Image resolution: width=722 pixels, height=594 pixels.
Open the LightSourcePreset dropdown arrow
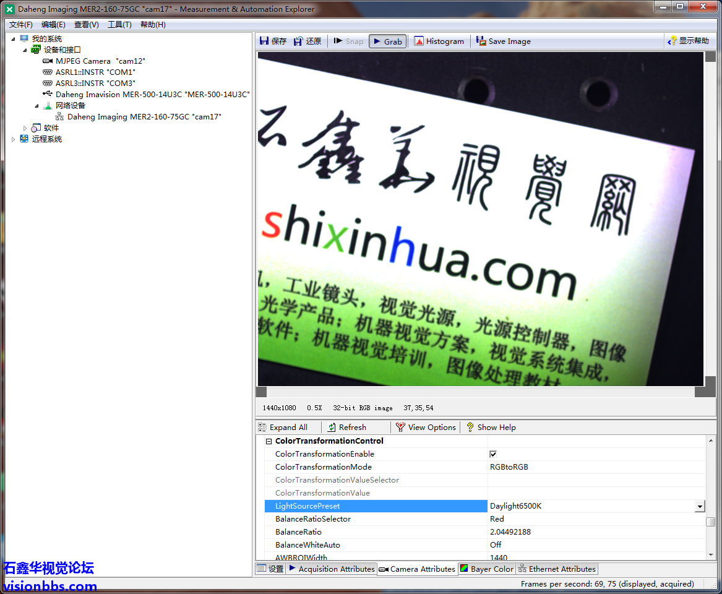point(700,506)
